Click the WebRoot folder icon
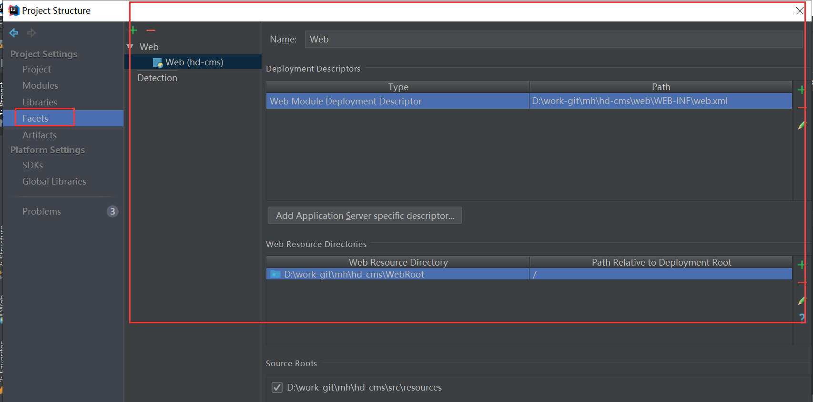The image size is (813, 402). point(275,274)
